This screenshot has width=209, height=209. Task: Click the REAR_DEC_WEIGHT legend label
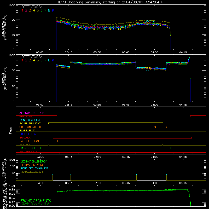point(32,172)
